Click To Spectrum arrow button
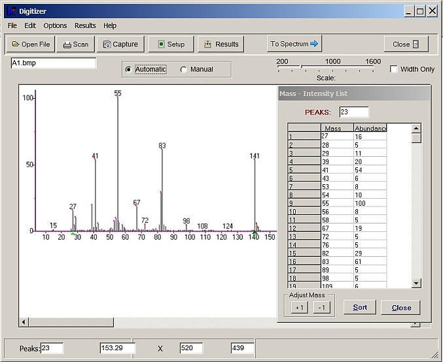443x362 pixels. coord(294,44)
